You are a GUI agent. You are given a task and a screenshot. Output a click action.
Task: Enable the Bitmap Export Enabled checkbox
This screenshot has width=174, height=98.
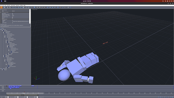(x=12, y=20)
